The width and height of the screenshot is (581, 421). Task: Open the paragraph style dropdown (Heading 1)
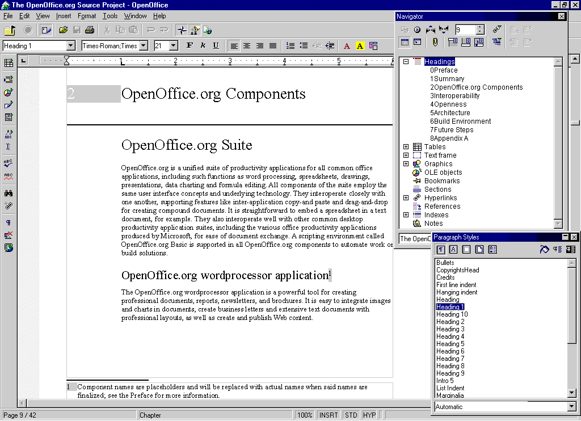71,45
